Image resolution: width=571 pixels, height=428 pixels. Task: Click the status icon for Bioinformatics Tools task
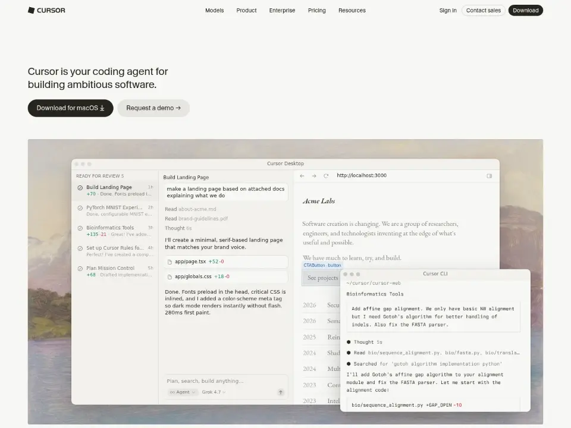[x=80, y=228]
